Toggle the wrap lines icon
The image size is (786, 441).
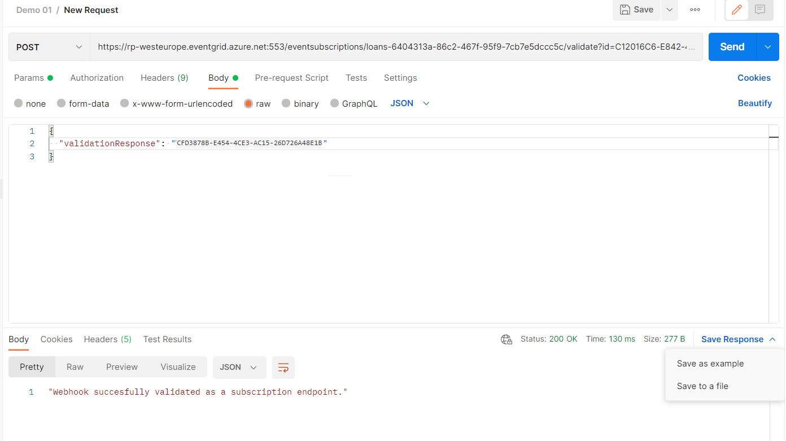[283, 367]
